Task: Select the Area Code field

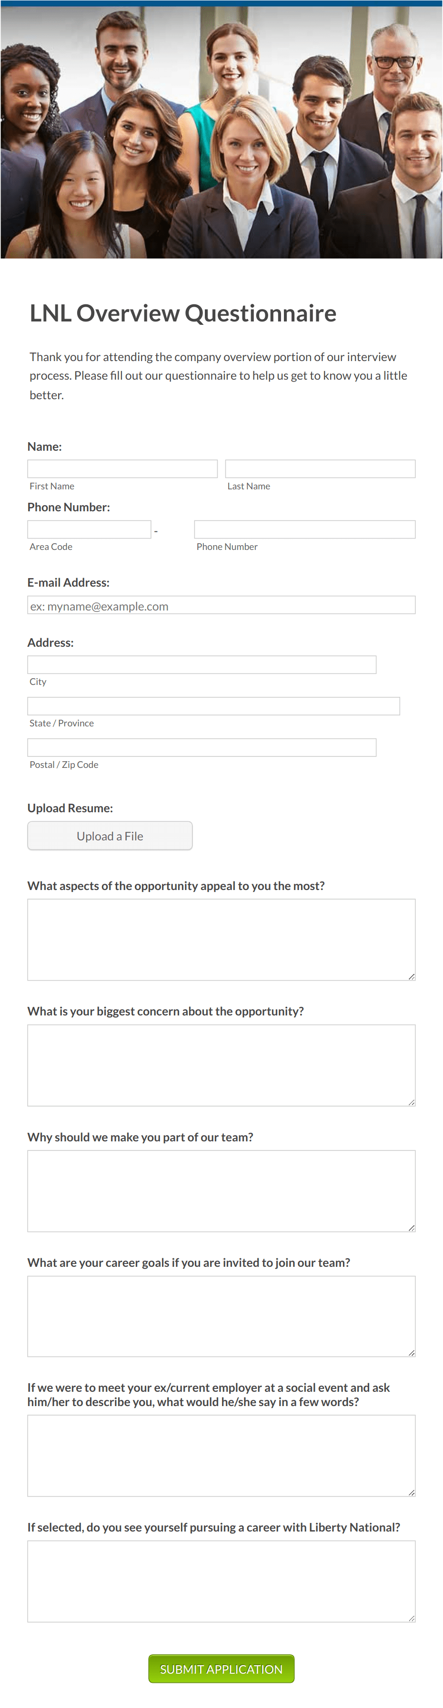Action: pyautogui.click(x=90, y=529)
